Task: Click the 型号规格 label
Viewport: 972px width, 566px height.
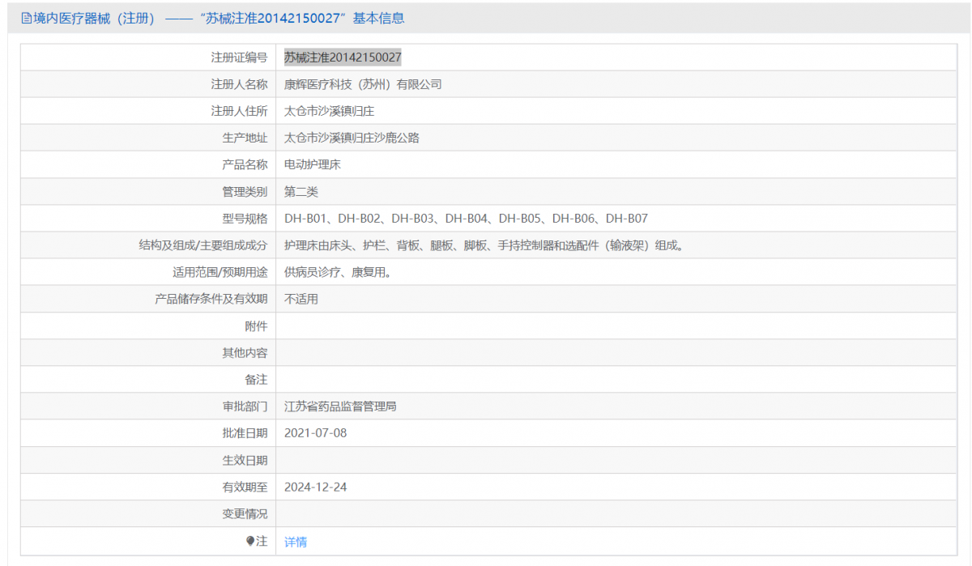Action: (x=245, y=219)
